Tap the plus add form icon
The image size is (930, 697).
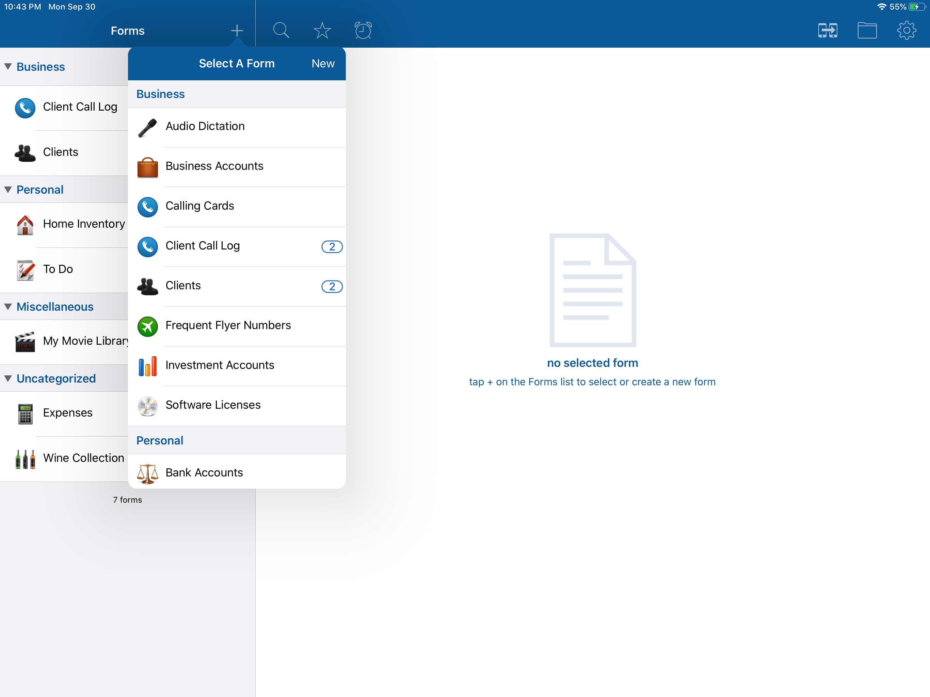[x=237, y=30]
